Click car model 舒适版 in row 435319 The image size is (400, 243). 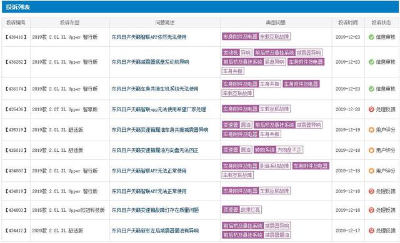coord(76,130)
